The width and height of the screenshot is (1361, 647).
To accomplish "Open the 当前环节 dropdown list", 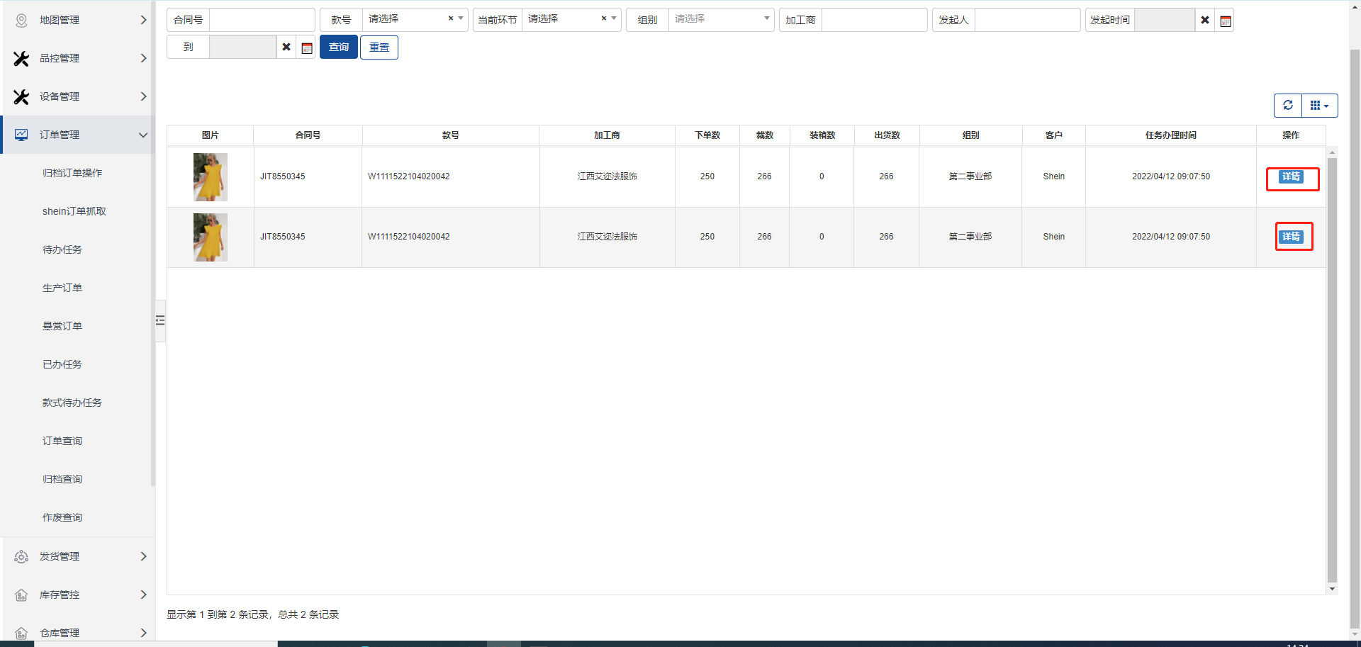I will tap(614, 19).
